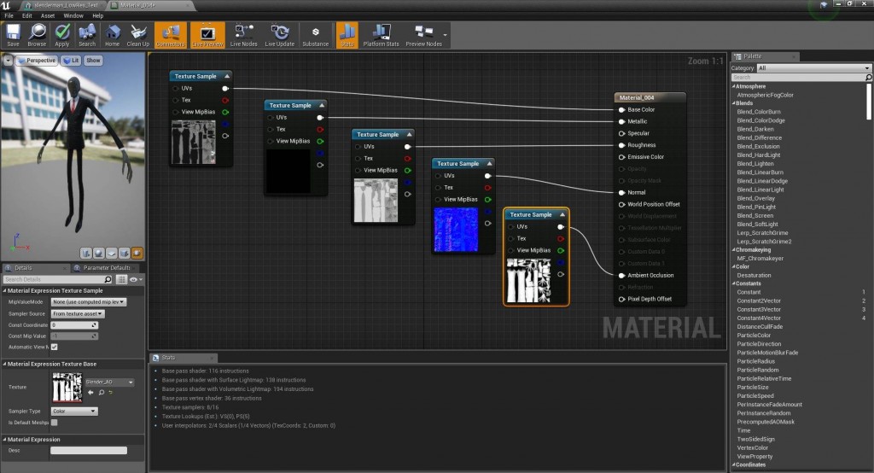Switch to the Parameter Defaults tab
874x473 pixels.
click(x=107, y=267)
